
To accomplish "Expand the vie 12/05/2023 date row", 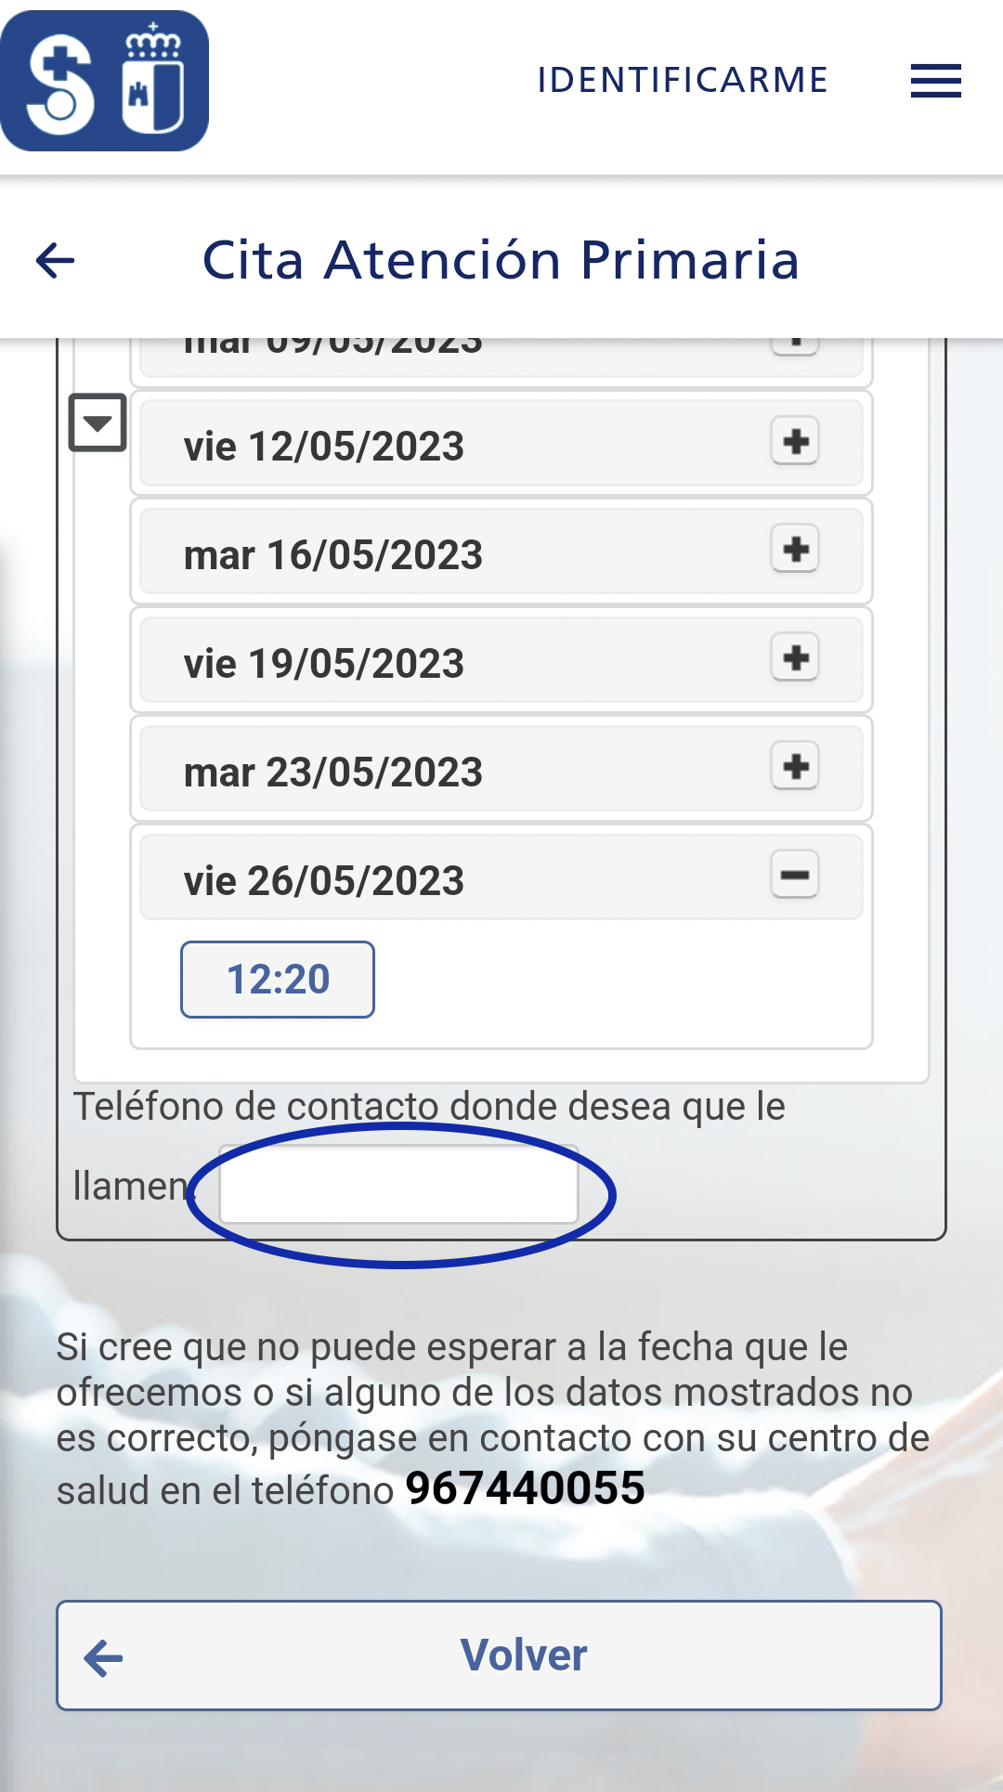I will 501,444.
